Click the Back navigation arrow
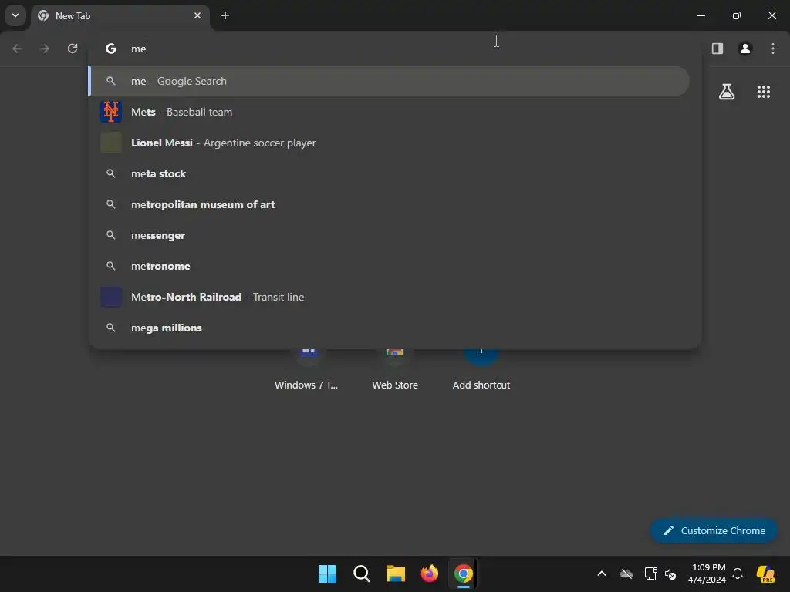790x592 pixels. point(17,49)
